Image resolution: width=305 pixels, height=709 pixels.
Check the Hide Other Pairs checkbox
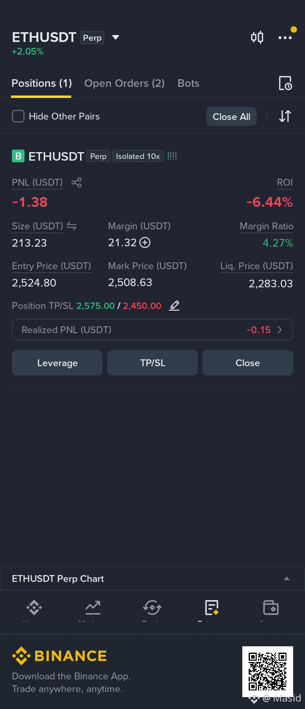(18, 116)
